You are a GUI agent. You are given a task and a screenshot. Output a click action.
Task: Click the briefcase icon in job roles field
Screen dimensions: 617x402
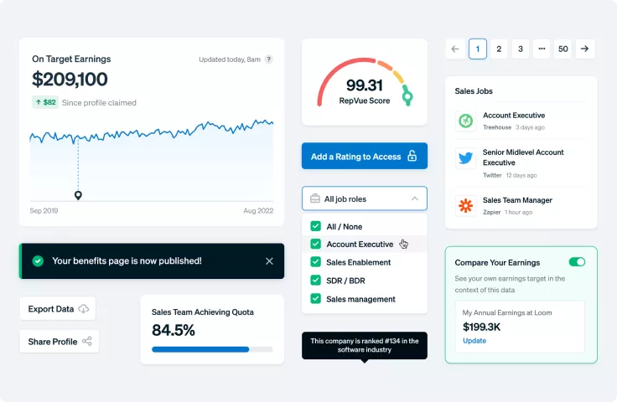[315, 198]
